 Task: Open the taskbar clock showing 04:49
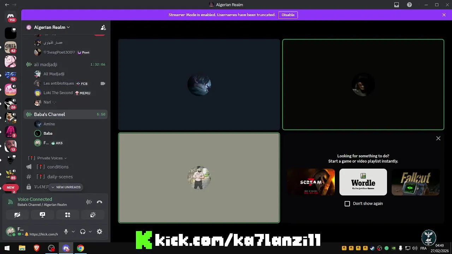[x=440, y=248]
